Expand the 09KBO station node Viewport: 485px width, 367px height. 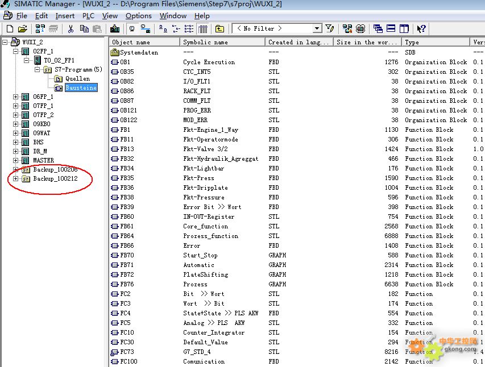[x=15, y=124]
